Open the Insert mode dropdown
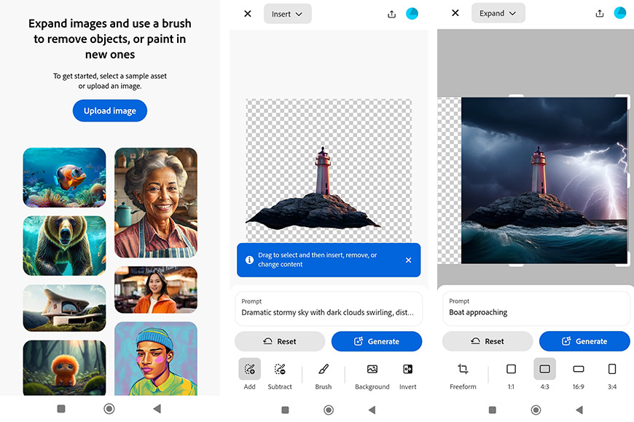The image size is (634, 422). tap(287, 13)
